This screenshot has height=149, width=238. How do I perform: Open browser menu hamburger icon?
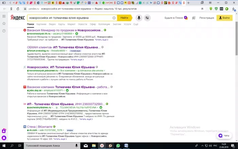coord(210,3)
